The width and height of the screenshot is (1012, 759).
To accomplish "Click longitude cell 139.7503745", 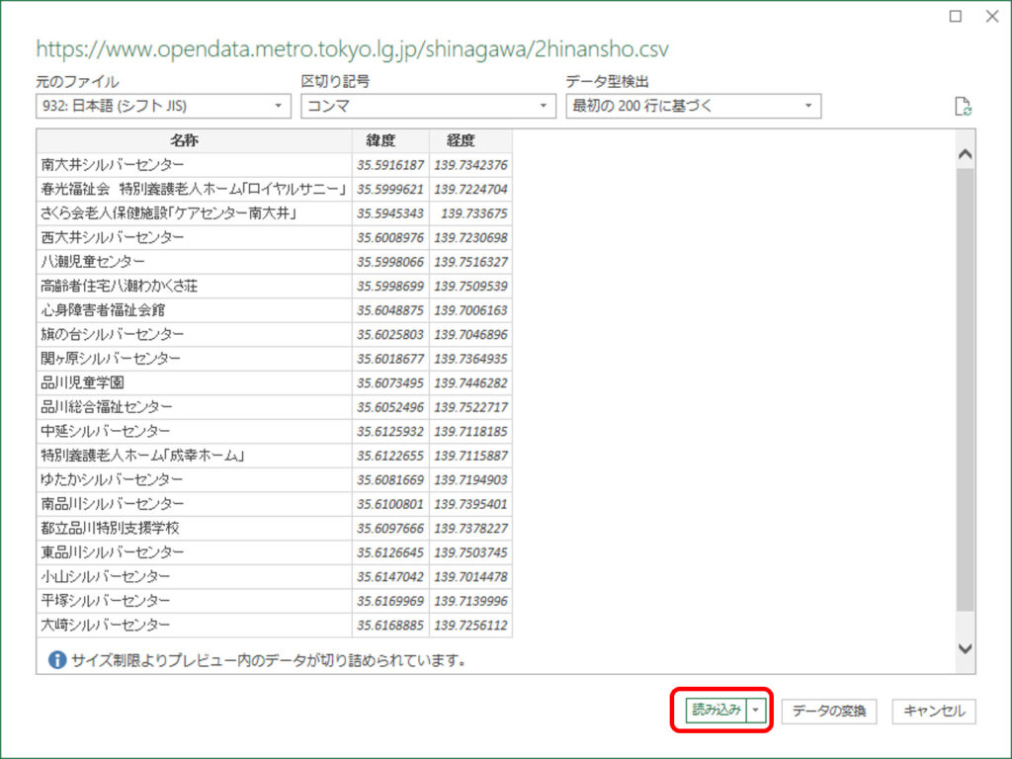I will [470, 551].
